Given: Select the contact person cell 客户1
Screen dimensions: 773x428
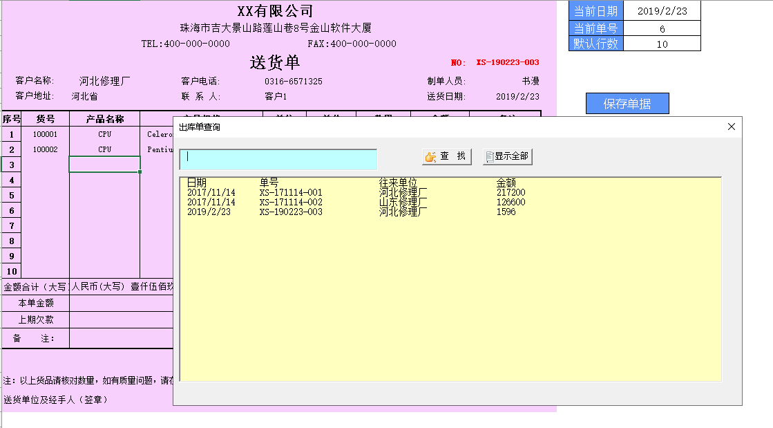Looking at the screenshot, I should (x=275, y=97).
